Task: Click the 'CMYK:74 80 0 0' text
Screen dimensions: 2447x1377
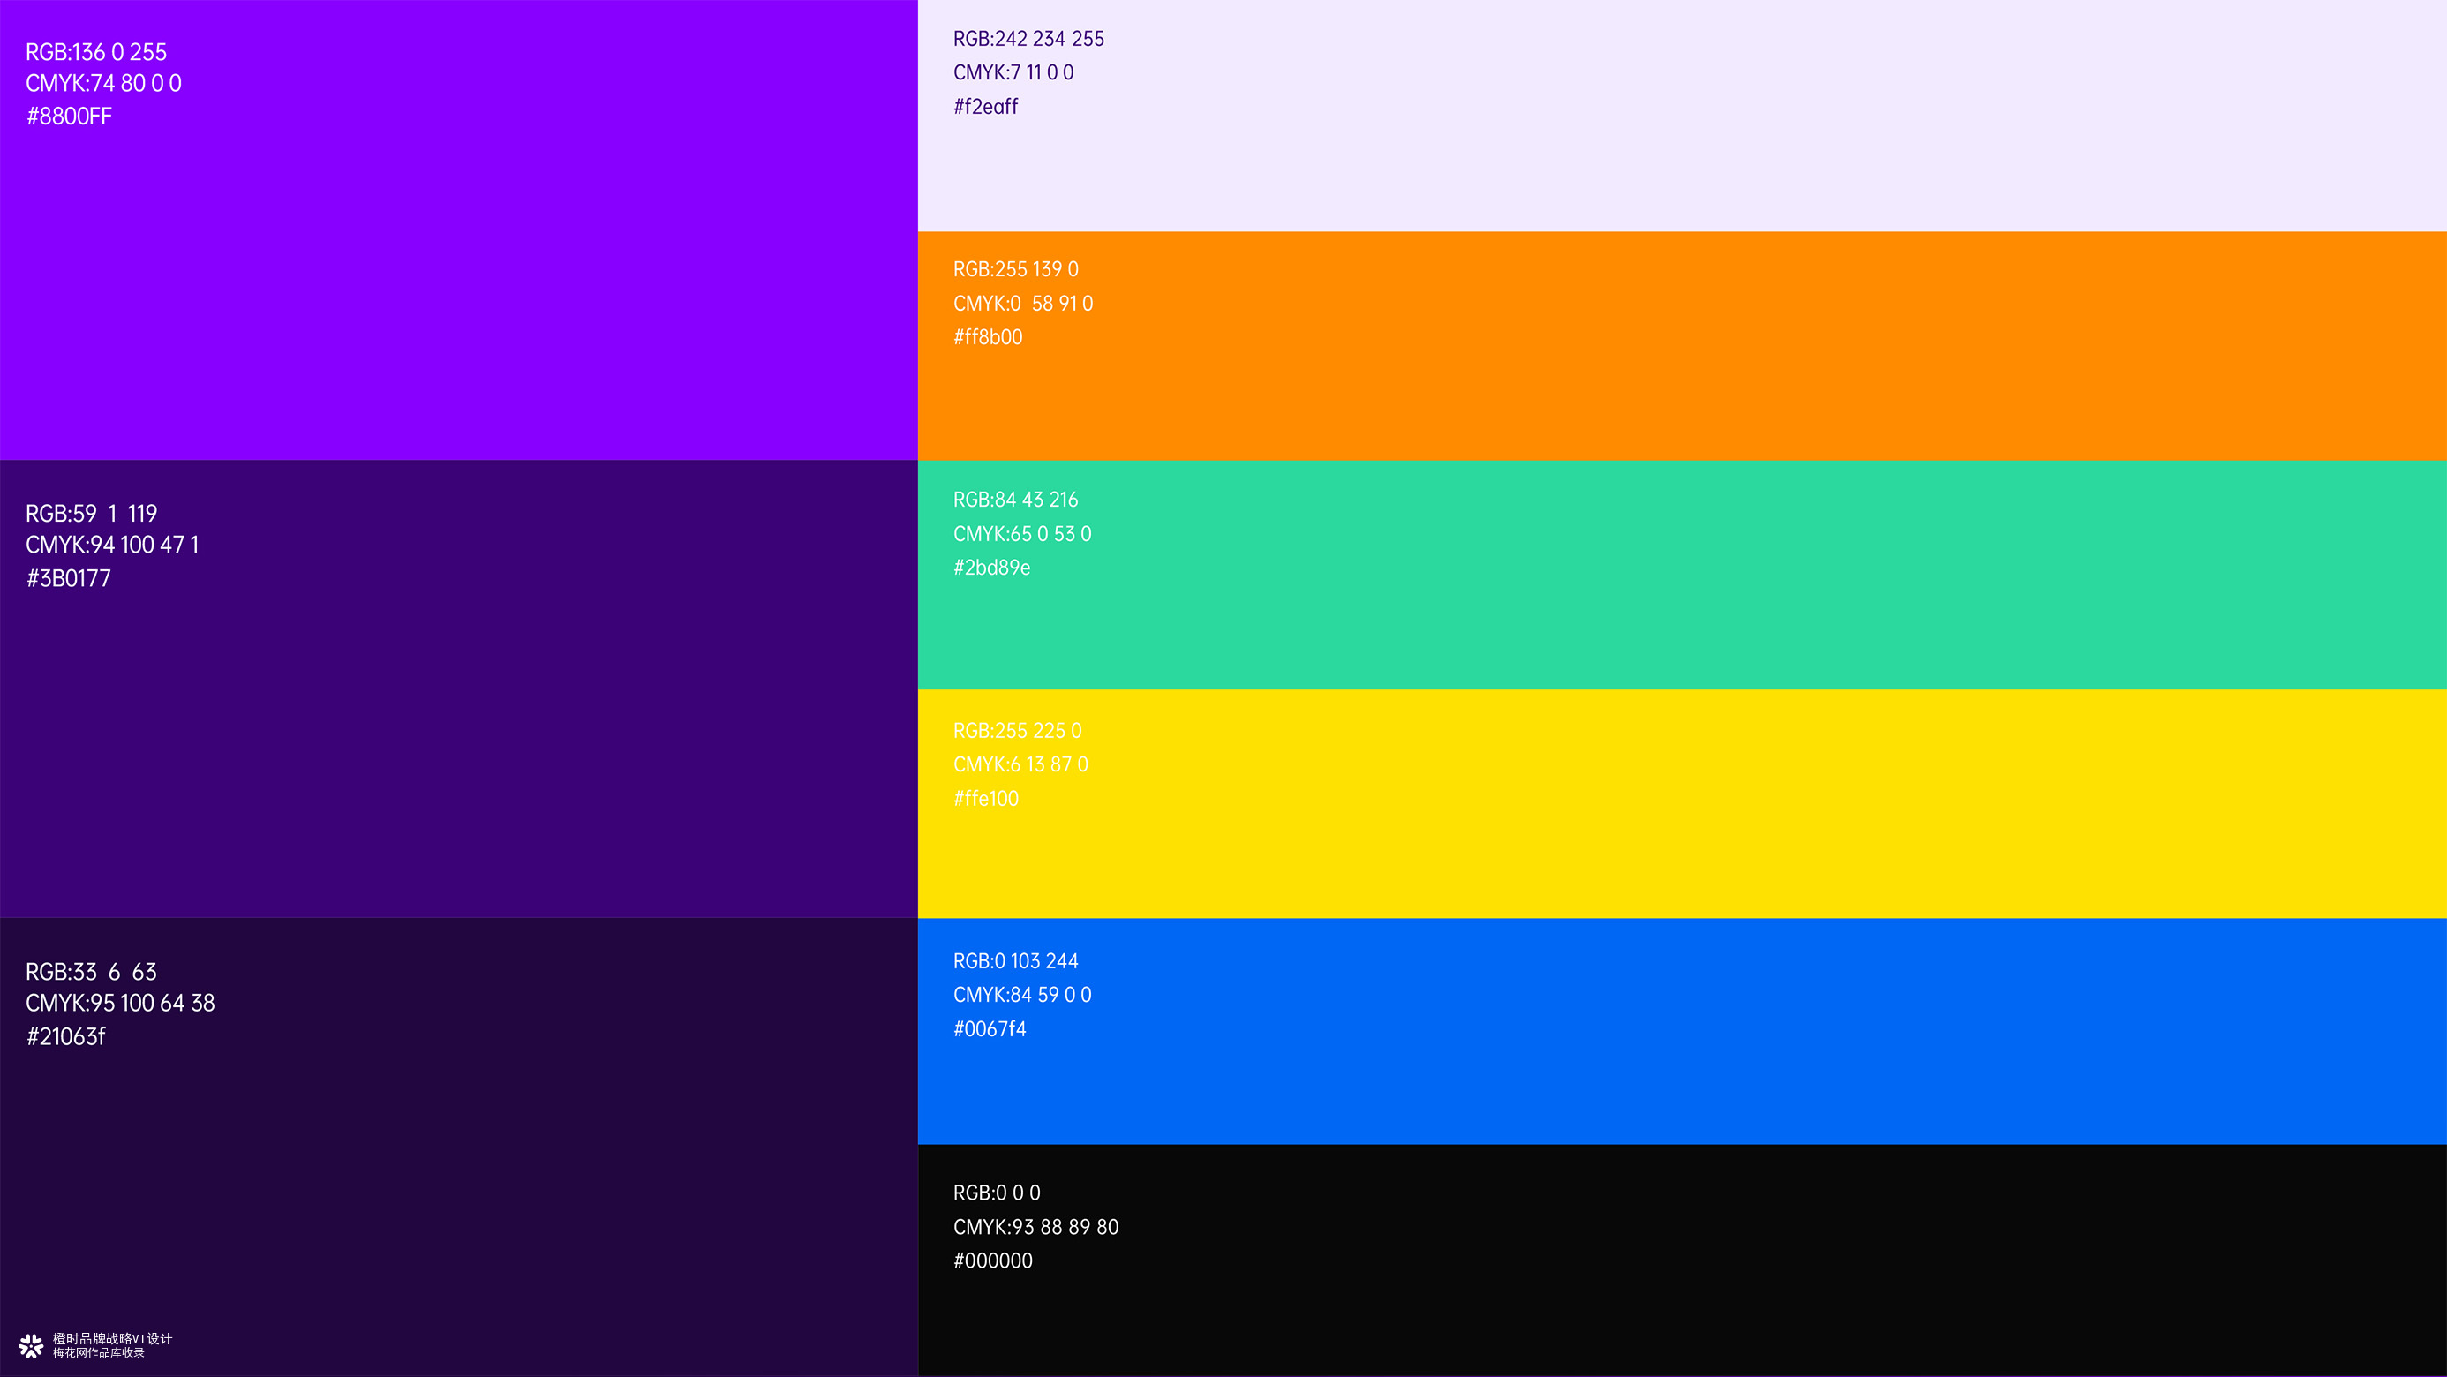Action: pyautogui.click(x=103, y=84)
